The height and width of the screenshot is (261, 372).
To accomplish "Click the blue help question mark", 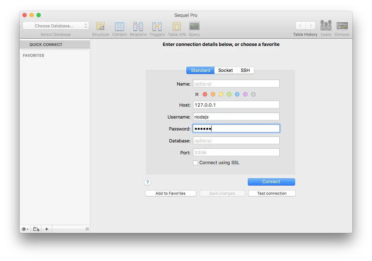I will coord(147,182).
